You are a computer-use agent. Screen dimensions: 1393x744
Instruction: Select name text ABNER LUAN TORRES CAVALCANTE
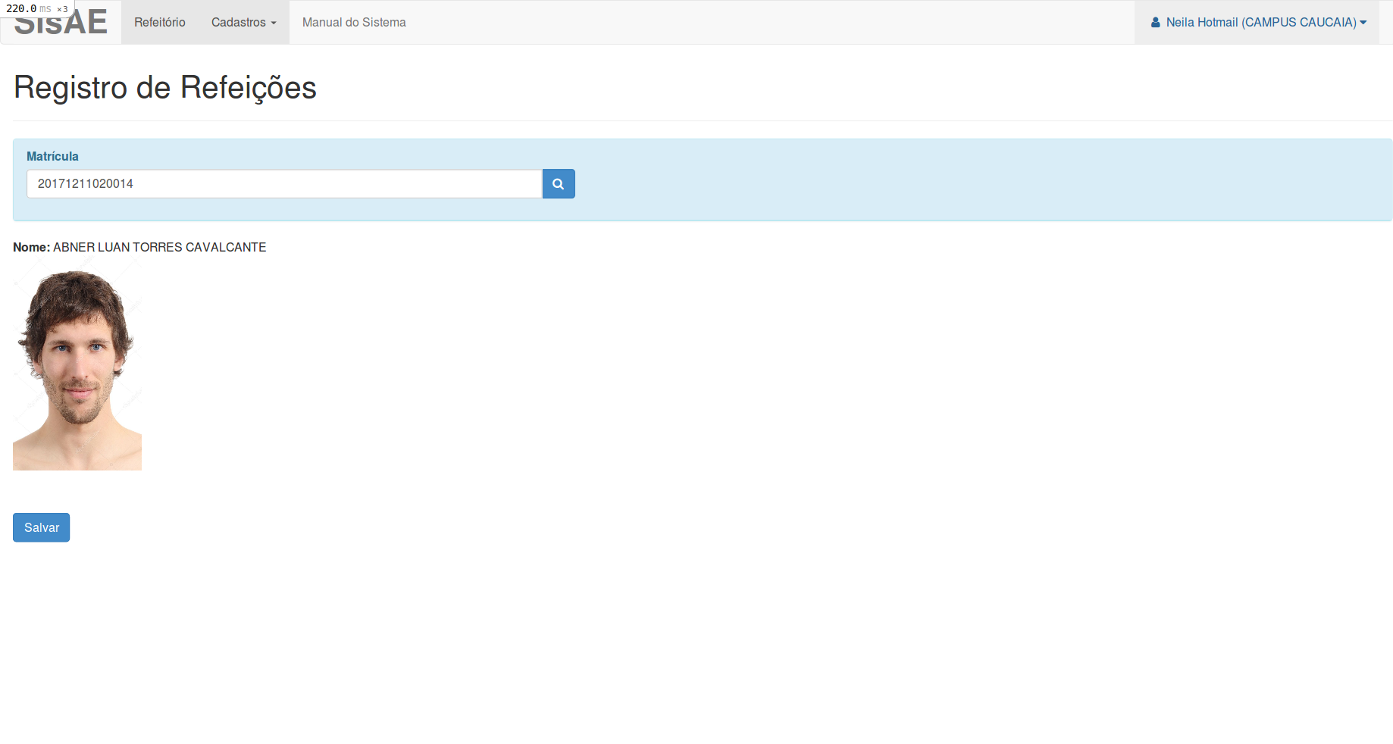[x=160, y=247]
